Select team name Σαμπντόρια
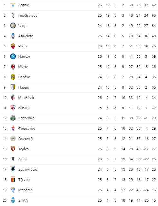158x206 pixels. pyautogui.click(x=28, y=169)
